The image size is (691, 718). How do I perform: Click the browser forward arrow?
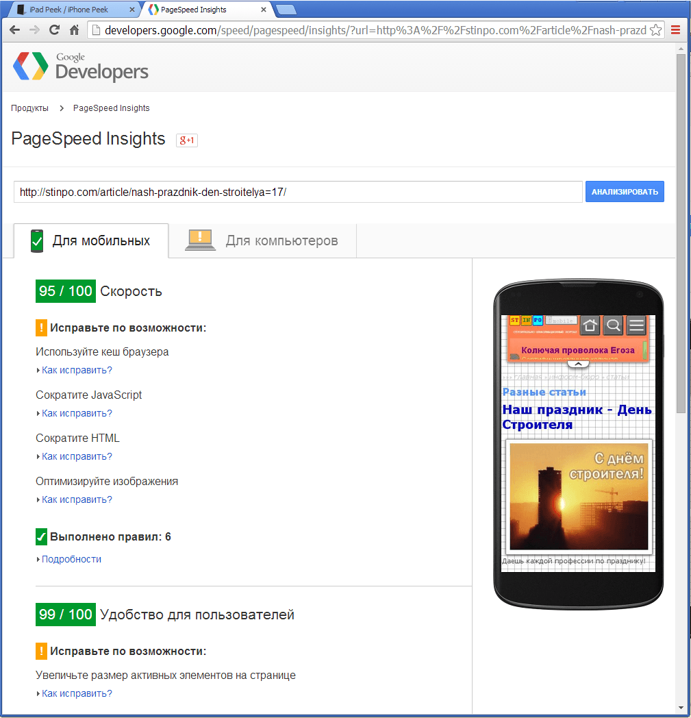(x=34, y=30)
